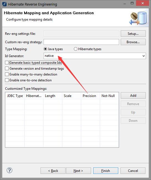Click the Hibernate Reverse Engineering title bar icon
This screenshot has height=180, width=151.
[x=4, y=4]
